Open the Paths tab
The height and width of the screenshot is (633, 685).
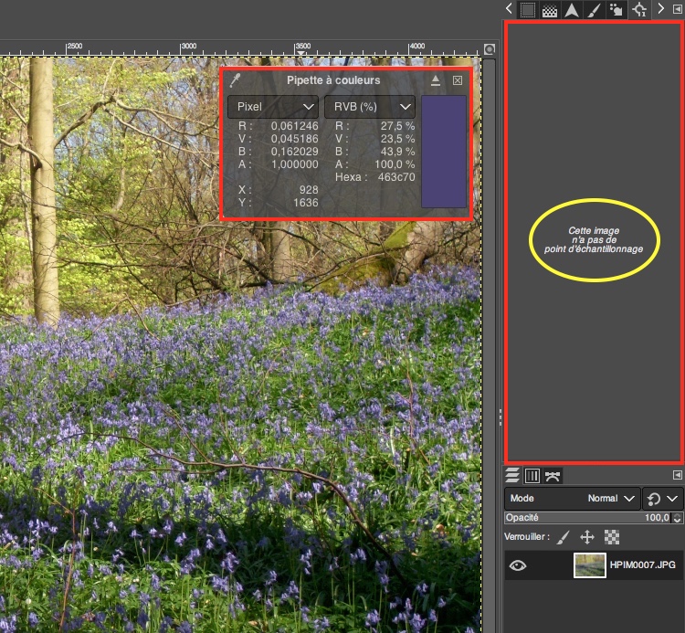553,475
